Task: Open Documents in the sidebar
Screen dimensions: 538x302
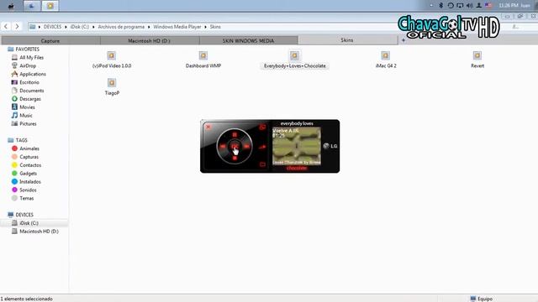Action: (x=28, y=91)
